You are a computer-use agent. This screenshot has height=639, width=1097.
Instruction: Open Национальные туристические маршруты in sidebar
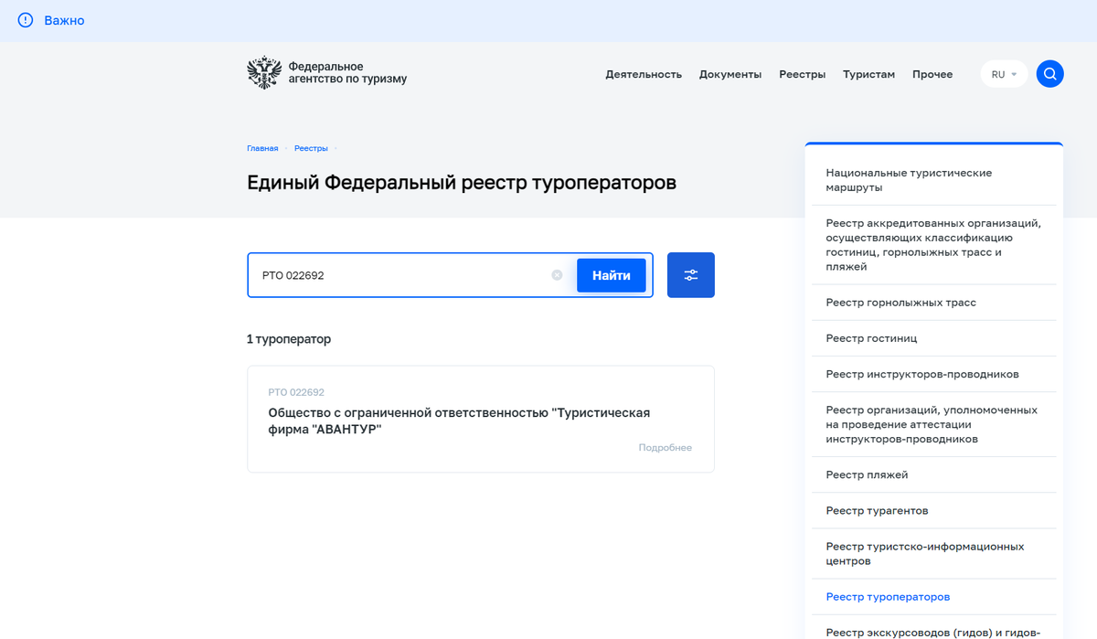pos(934,180)
